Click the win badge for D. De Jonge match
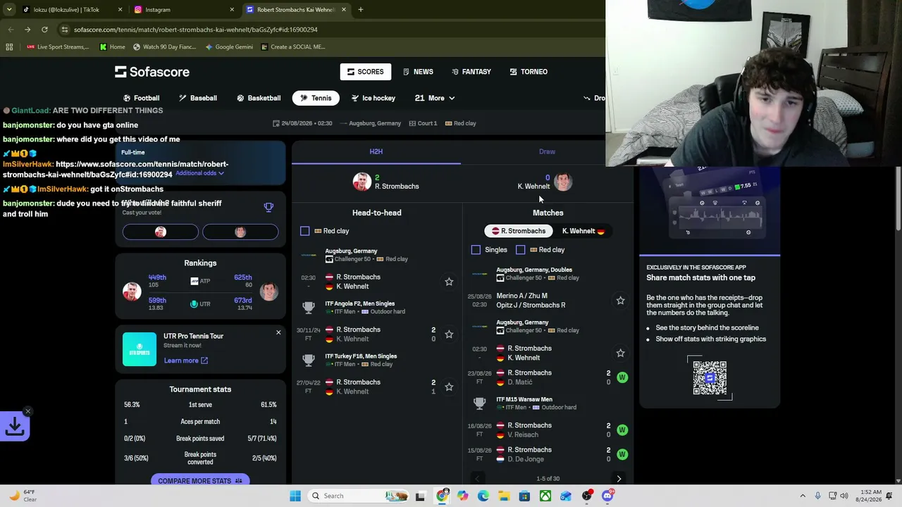 pyautogui.click(x=622, y=454)
